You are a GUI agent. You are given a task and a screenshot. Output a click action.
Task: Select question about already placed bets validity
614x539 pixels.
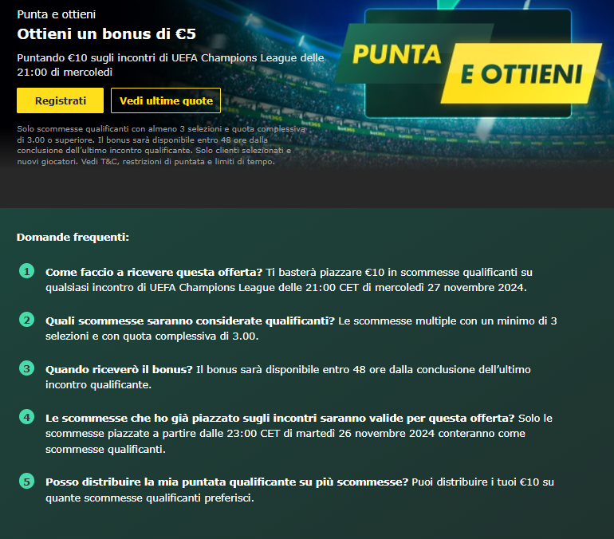point(280,418)
